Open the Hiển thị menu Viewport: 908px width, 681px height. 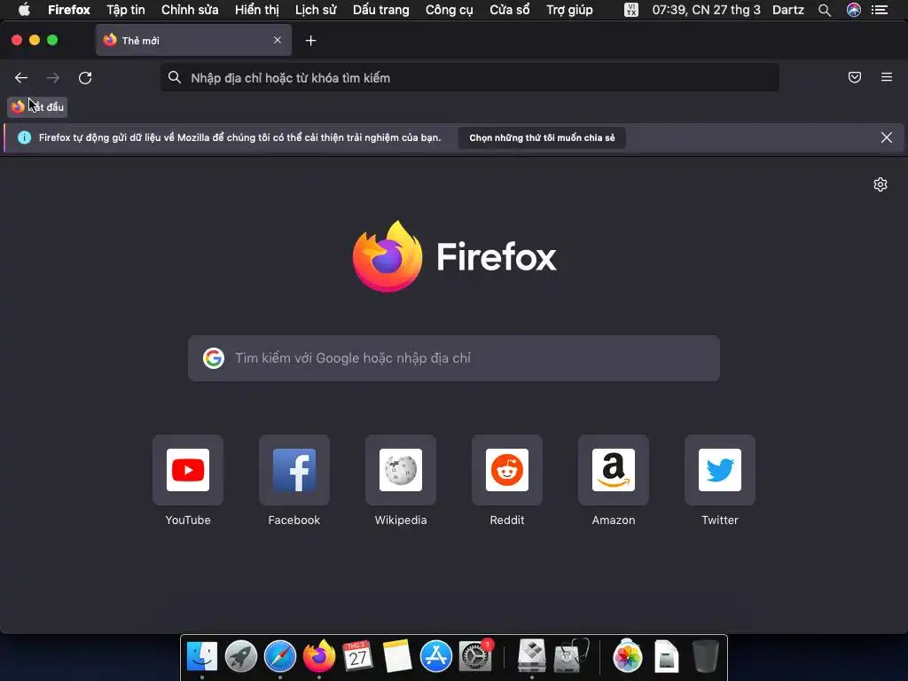pos(256,10)
